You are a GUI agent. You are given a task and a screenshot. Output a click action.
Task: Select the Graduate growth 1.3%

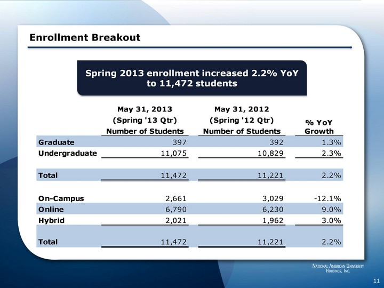coord(331,142)
